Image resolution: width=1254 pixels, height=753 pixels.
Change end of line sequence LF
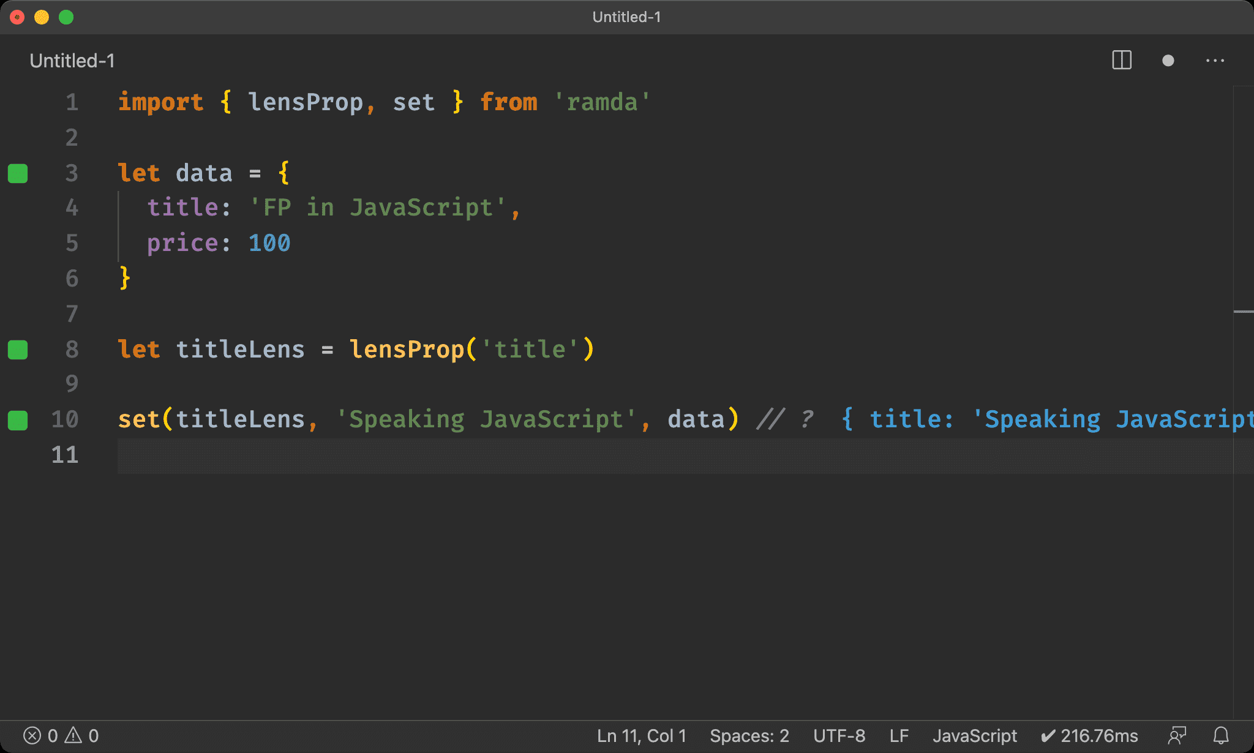[899, 735]
